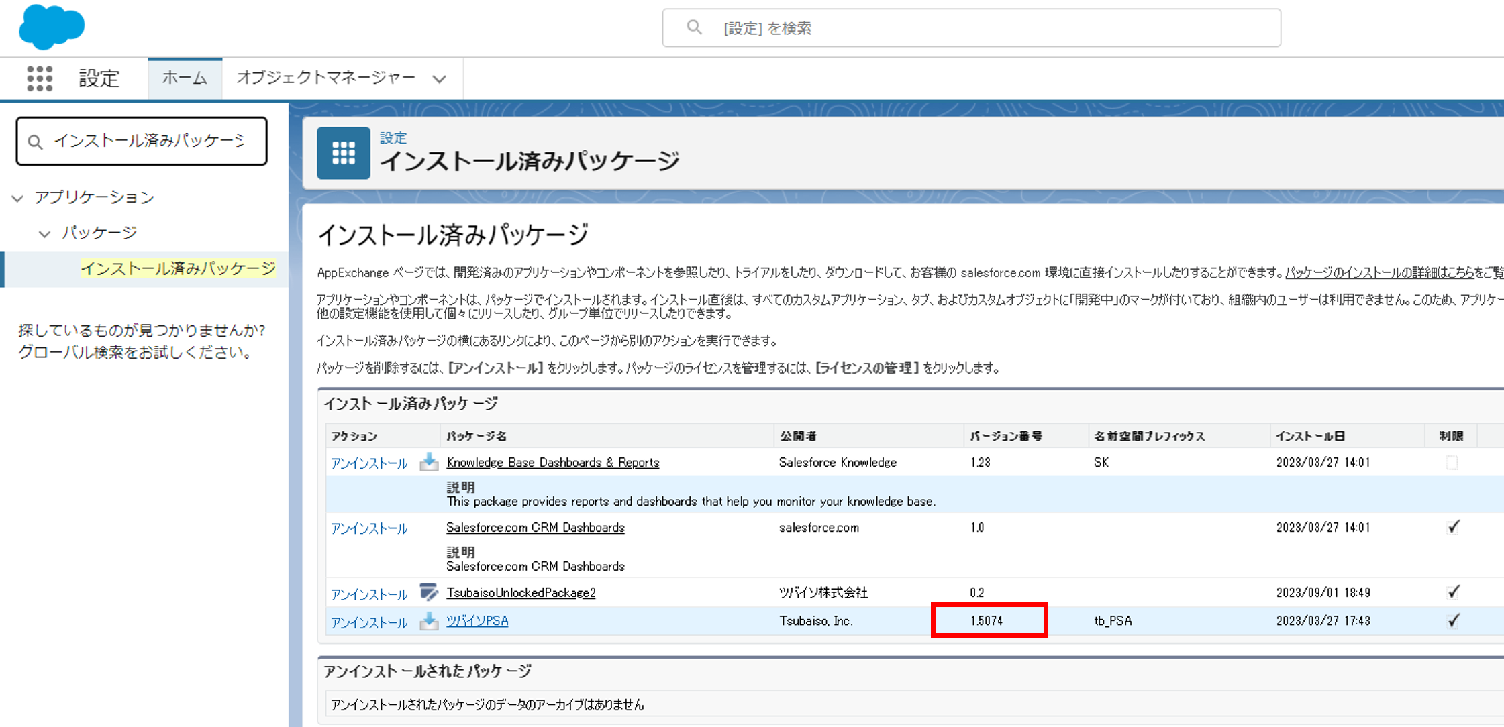The width and height of the screenshot is (1504, 727).
Task: Open the TsubaisoUnlockedPackage2 link
Action: click(x=521, y=593)
